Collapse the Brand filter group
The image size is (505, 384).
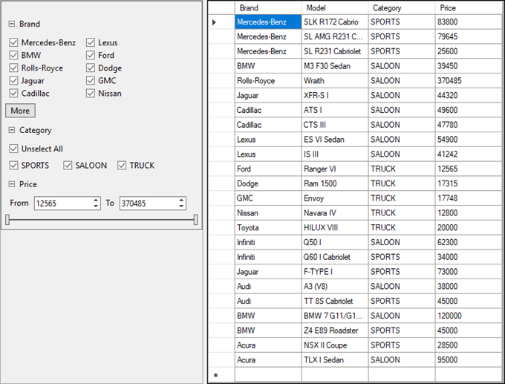click(x=12, y=24)
